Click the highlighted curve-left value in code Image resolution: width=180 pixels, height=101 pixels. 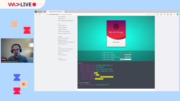point(99,79)
